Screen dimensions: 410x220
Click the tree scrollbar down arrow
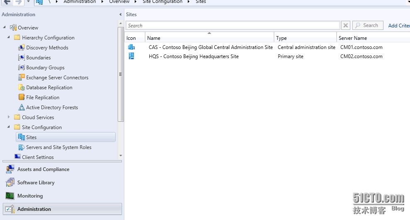(121, 156)
